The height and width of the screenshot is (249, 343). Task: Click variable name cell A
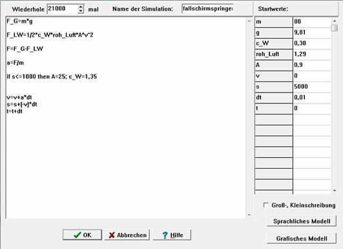(274, 65)
